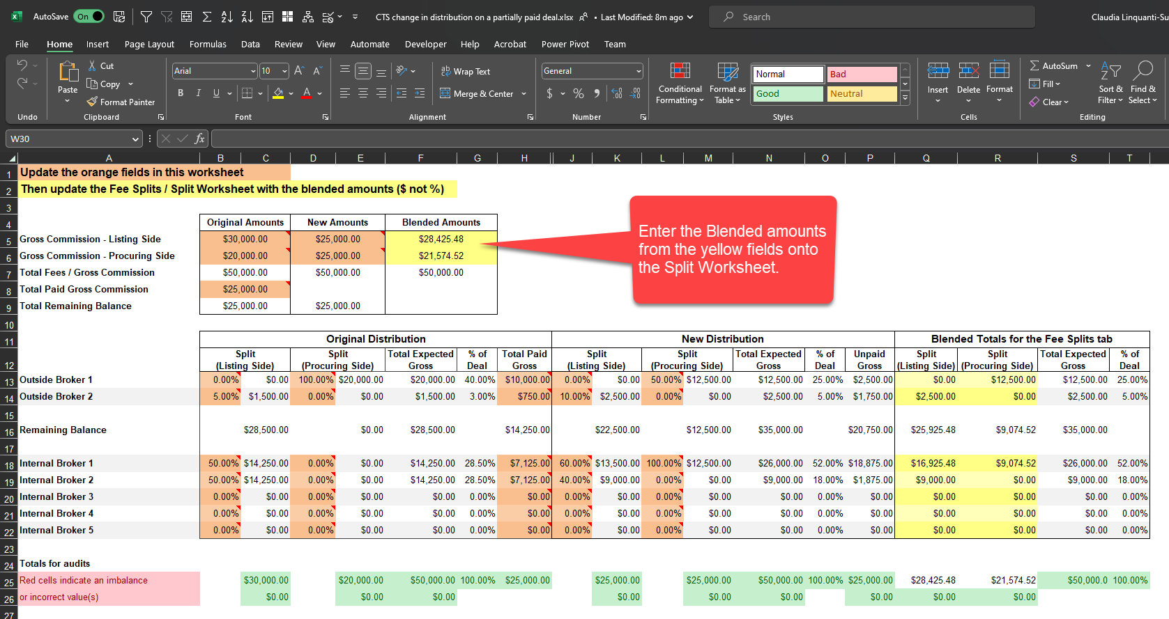Click the Find & Select magnifier icon

coord(1143,71)
